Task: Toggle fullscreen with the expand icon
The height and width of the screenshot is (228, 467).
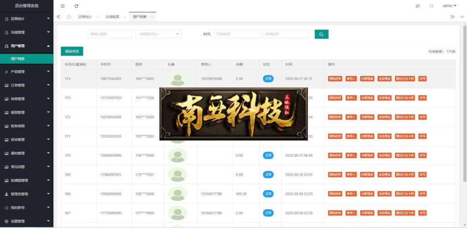Action: [x=431, y=6]
